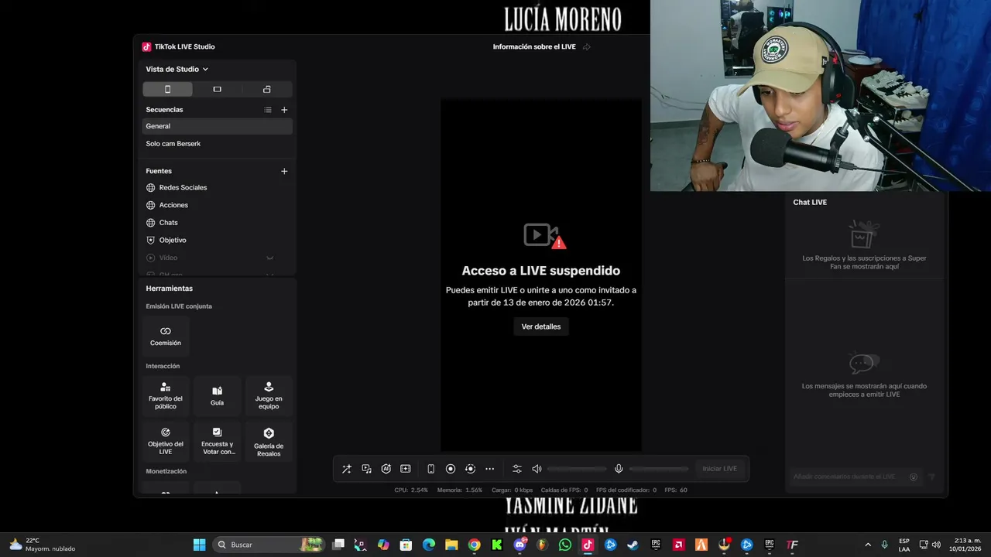Click the replay capture circular icon
Screen dimensions: 991x557
click(x=470, y=469)
